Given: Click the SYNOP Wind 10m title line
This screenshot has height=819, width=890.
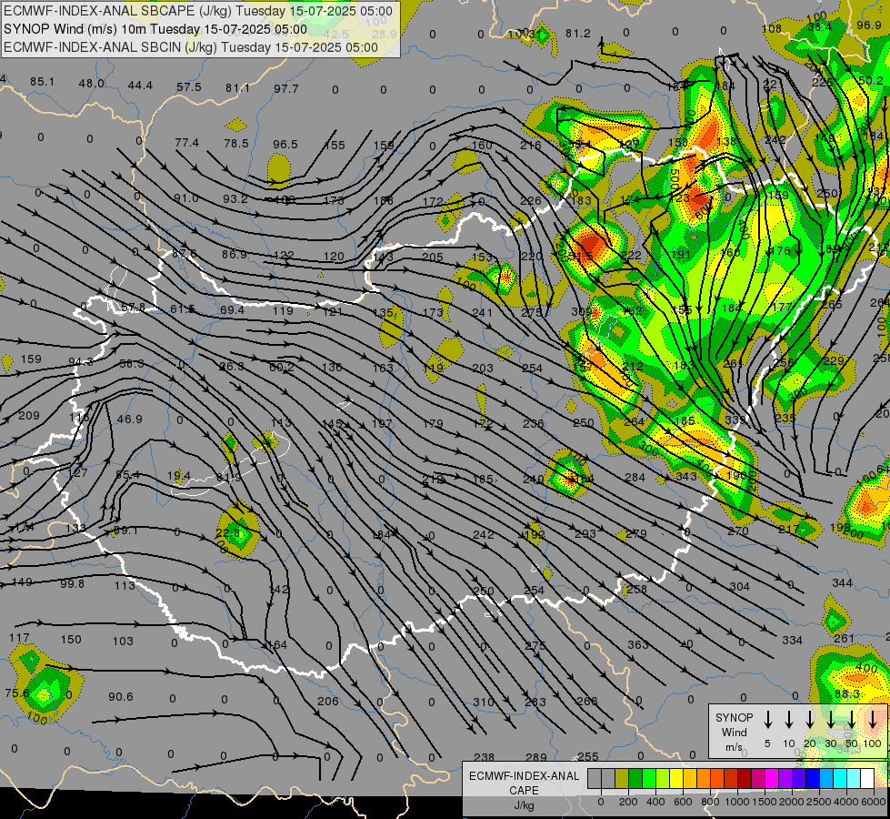Looking at the screenshot, I should coord(155,29).
